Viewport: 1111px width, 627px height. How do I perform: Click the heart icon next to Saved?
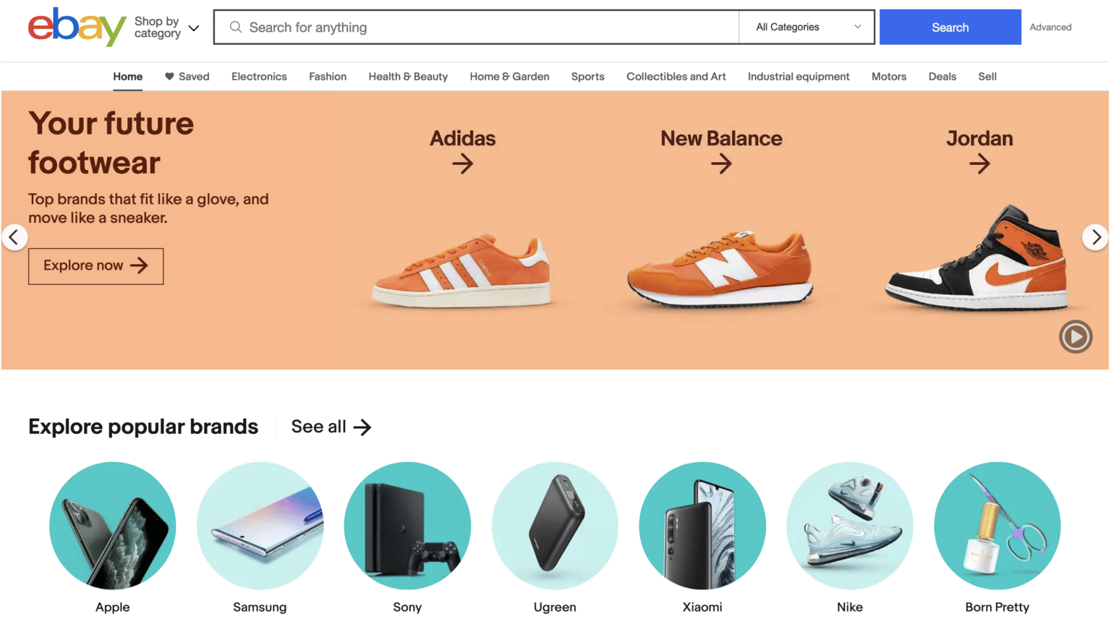pyautogui.click(x=169, y=76)
